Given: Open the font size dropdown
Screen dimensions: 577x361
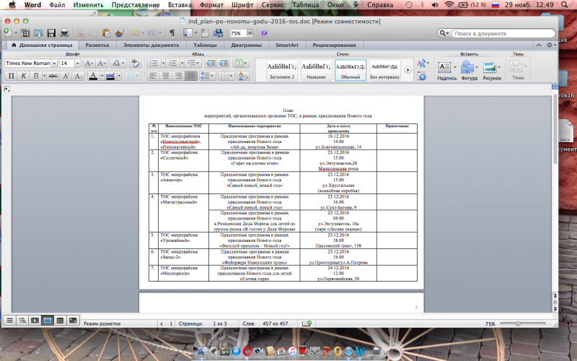Looking at the screenshot, I should point(76,64).
